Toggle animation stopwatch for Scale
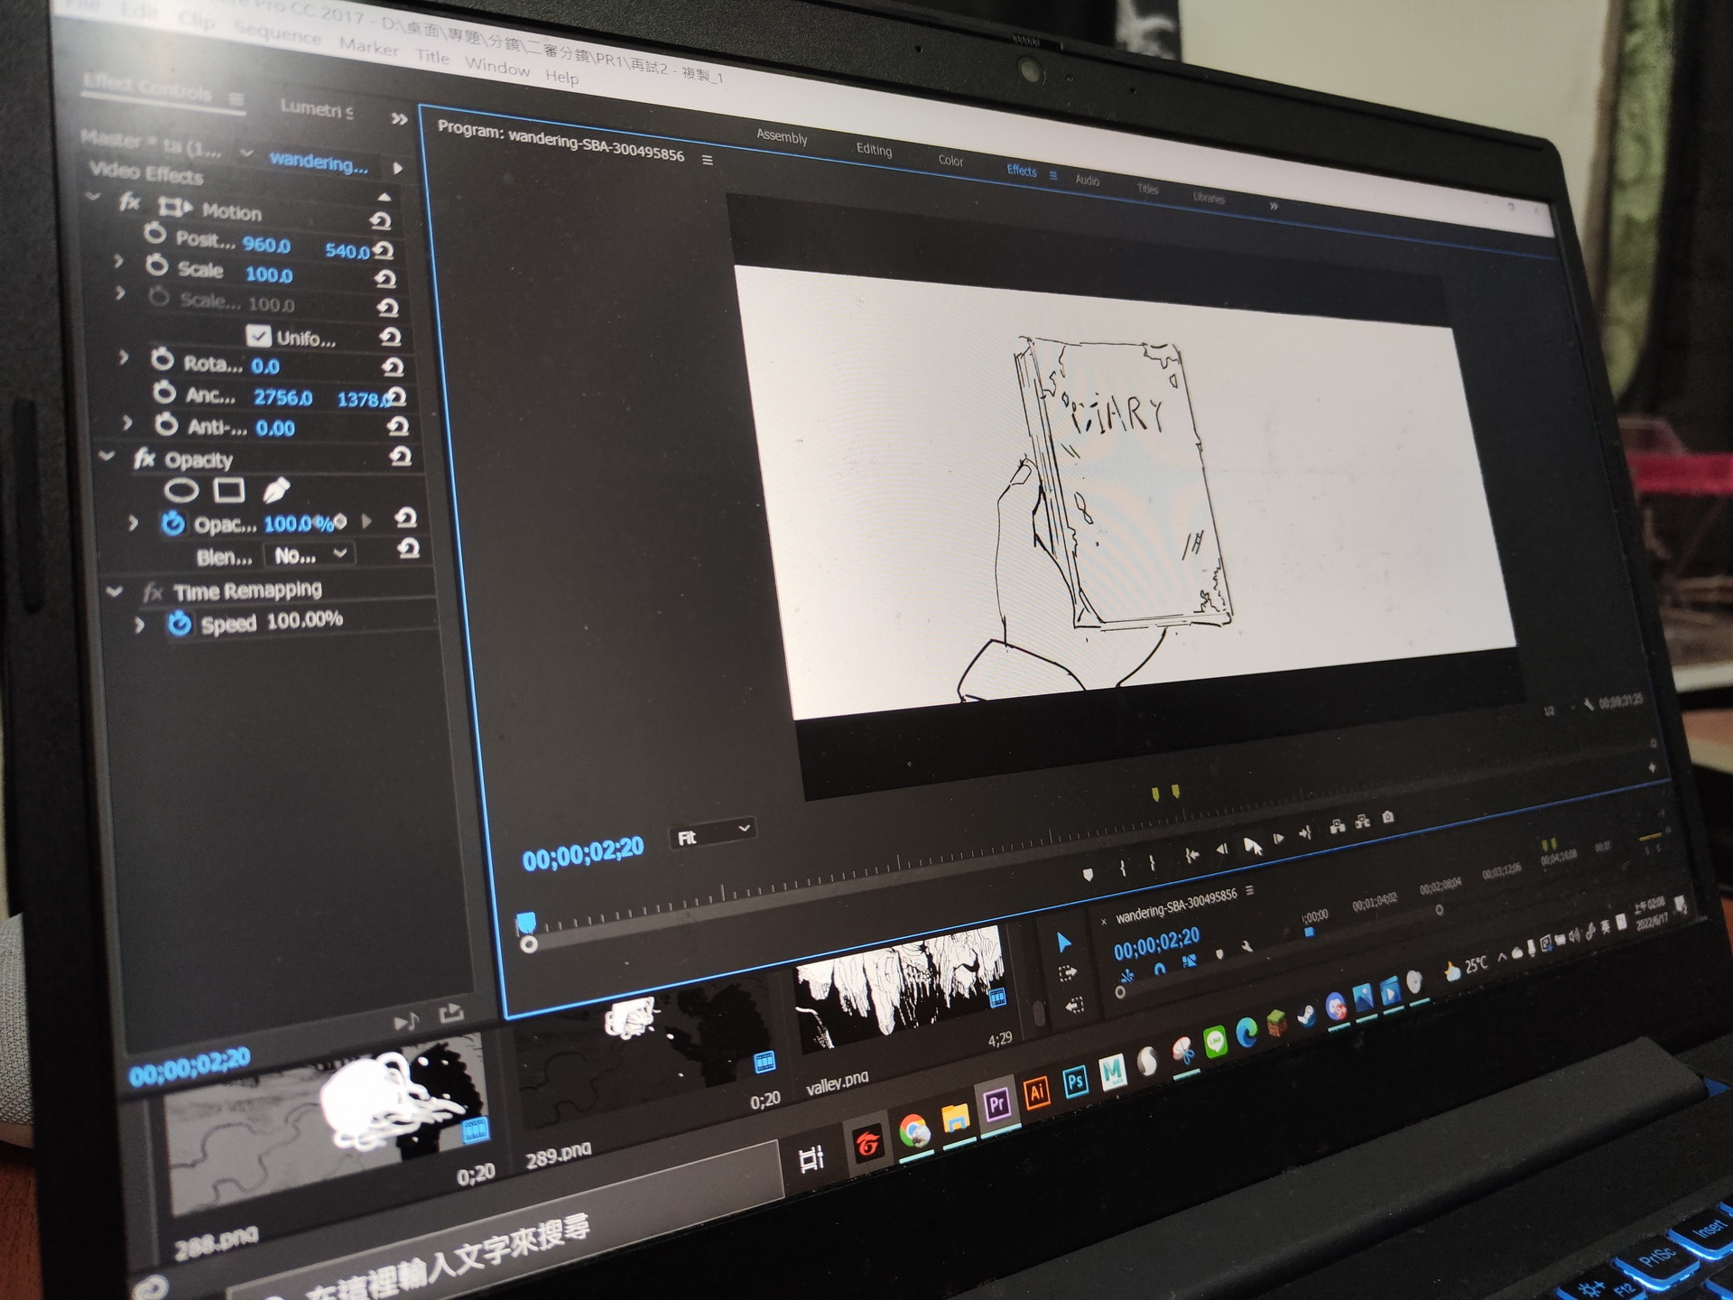Viewport: 1733px width, 1300px height. coord(157,266)
